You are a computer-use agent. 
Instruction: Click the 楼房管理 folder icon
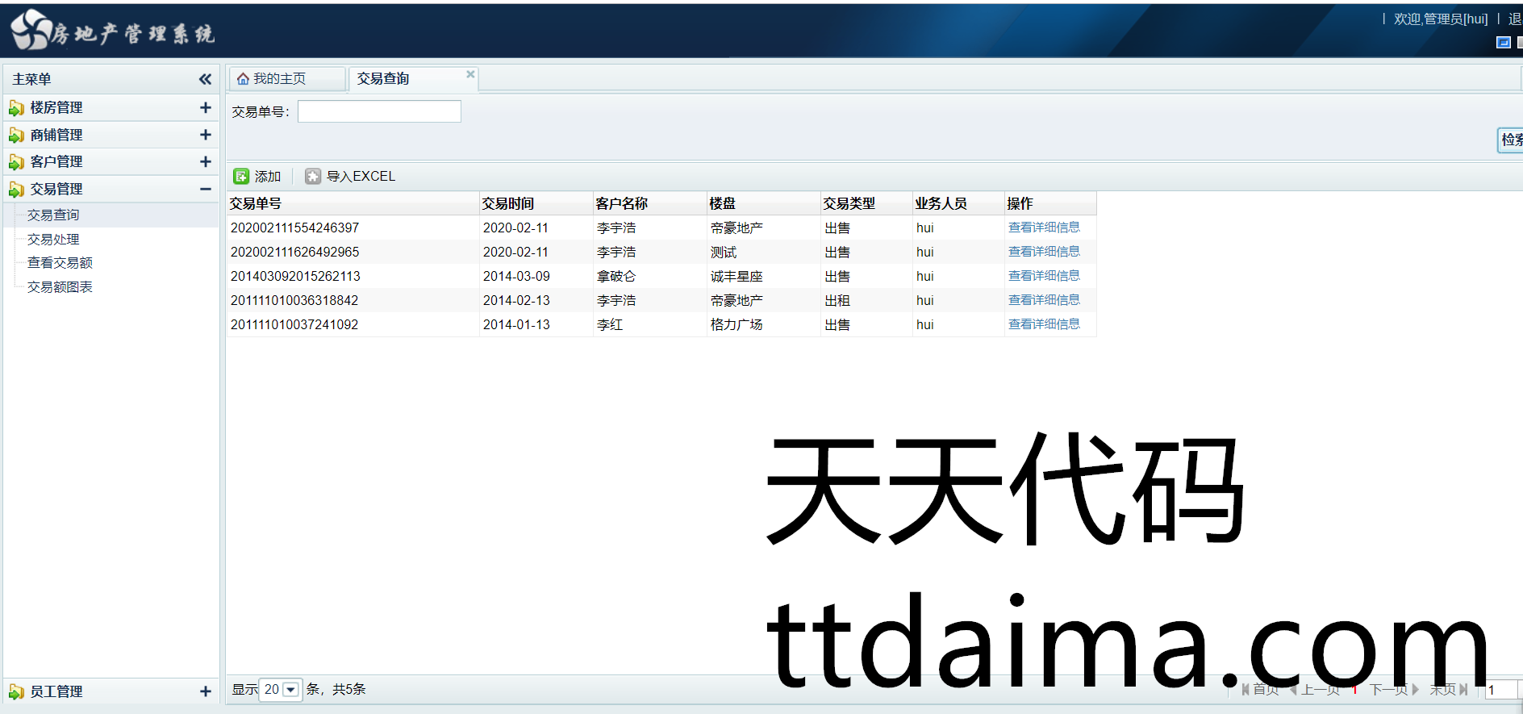click(16, 108)
